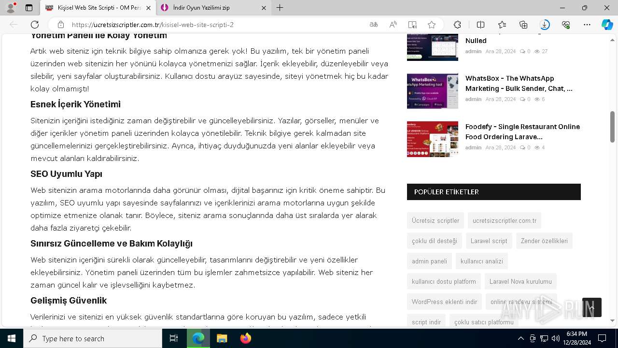Click admin author under WhatsBox post
This screenshot has width=618, height=348.
pyautogui.click(x=473, y=99)
